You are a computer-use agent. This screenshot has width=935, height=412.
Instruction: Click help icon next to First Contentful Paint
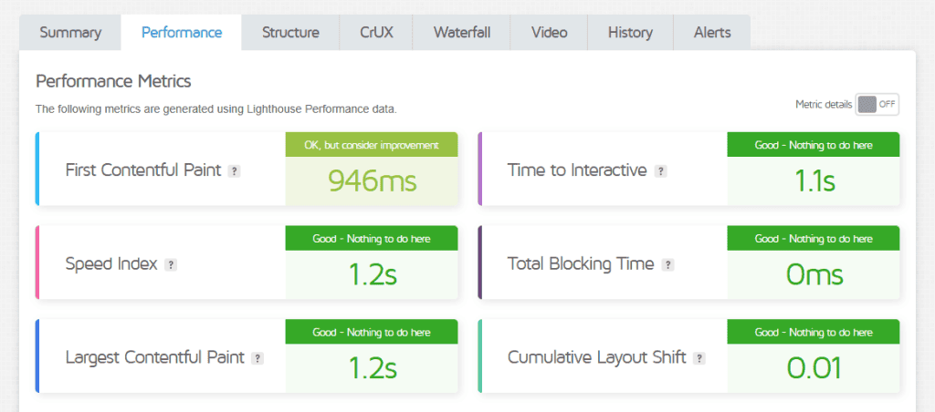235,171
